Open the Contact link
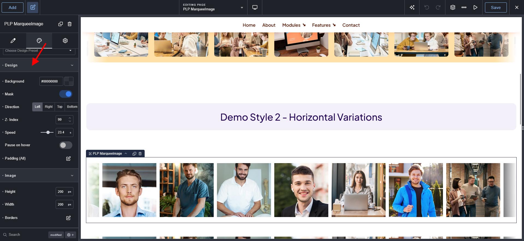The width and height of the screenshot is (524, 241). [351, 25]
